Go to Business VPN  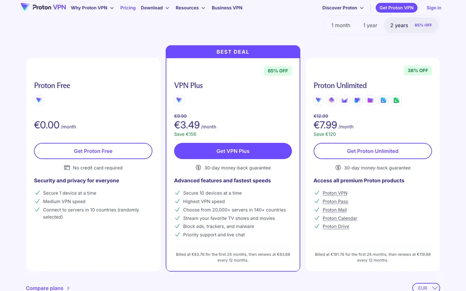[227, 8]
